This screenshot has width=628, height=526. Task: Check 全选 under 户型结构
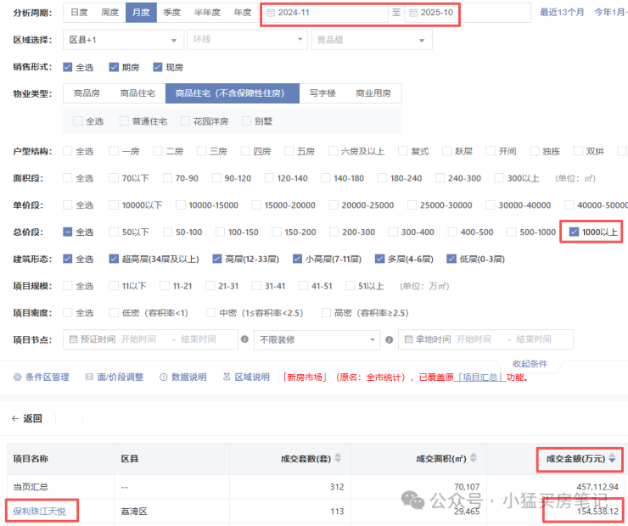click(x=67, y=151)
